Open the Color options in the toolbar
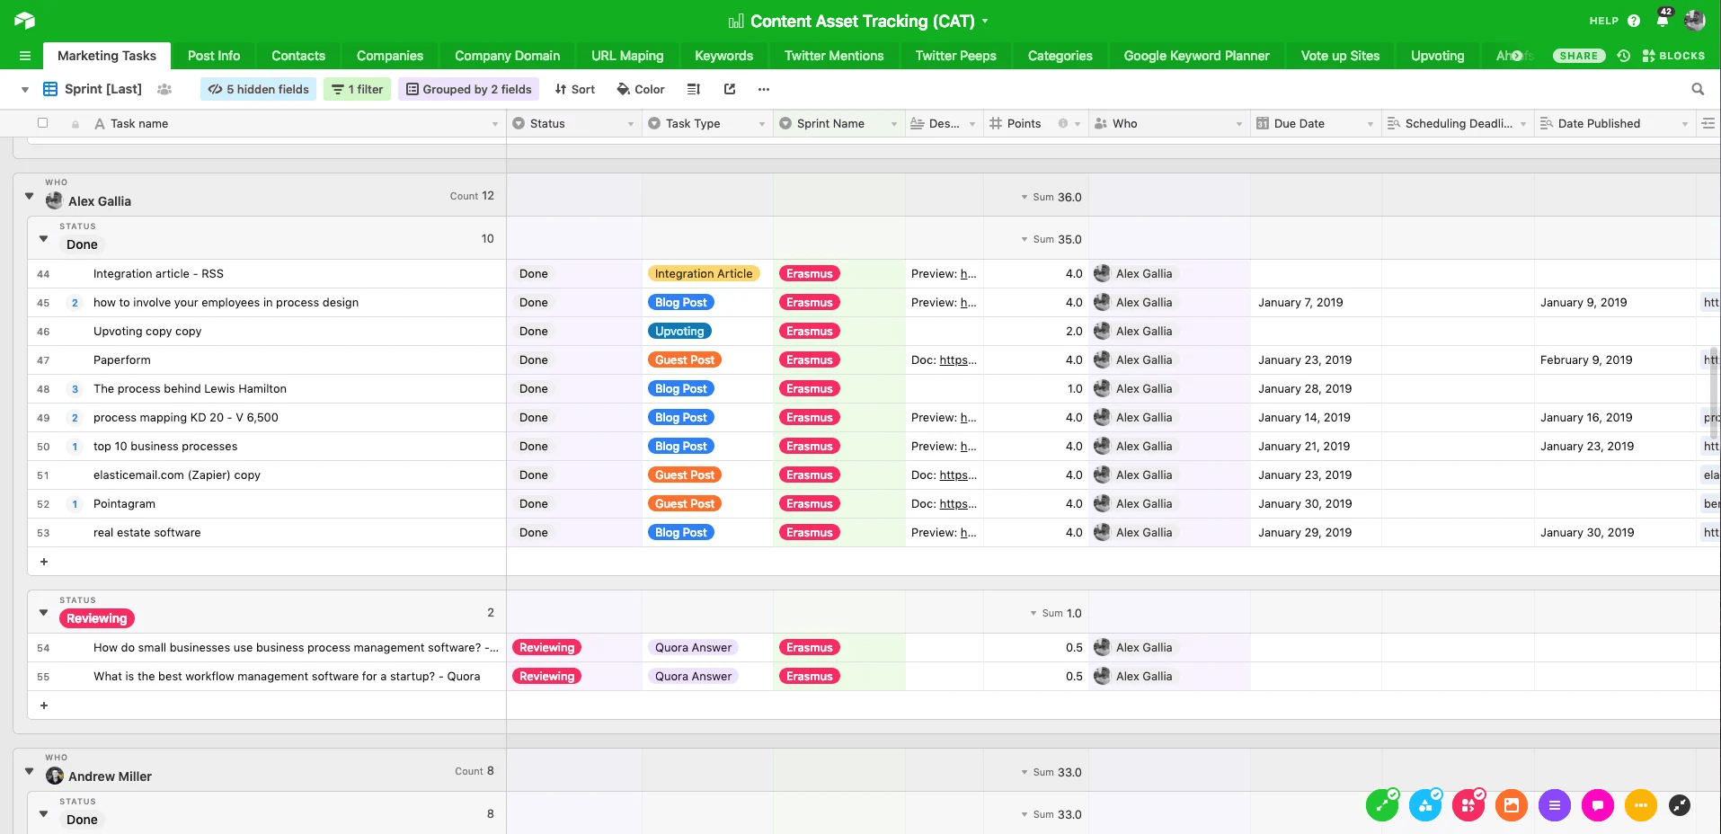1721x834 pixels. (x=640, y=89)
